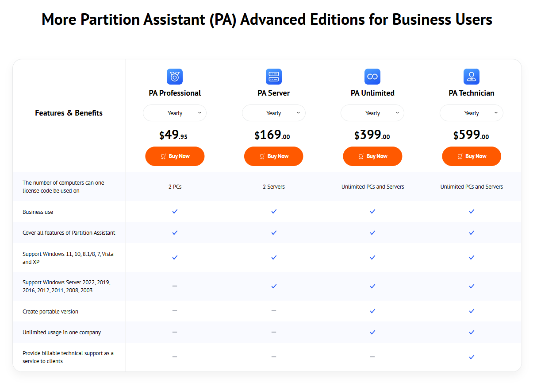Click PA Server Windows Server support checkmark

coord(274,286)
